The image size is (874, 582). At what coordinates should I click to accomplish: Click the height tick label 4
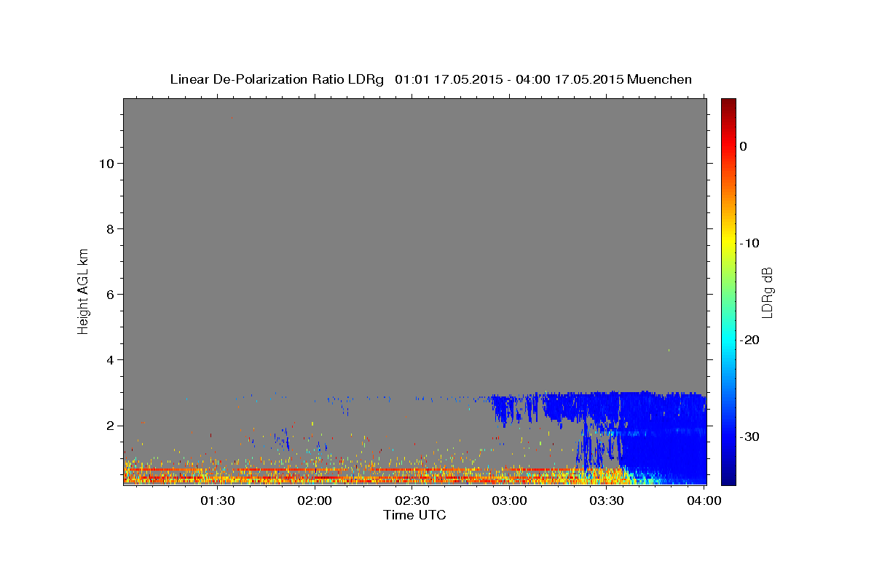tap(109, 360)
